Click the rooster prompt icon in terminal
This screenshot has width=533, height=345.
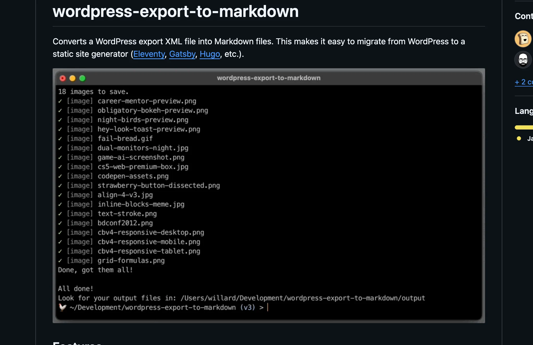pos(63,307)
